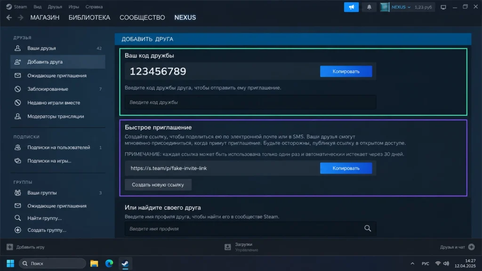Open Найти группу… search
The width and height of the screenshot is (482, 271).
coord(58,218)
